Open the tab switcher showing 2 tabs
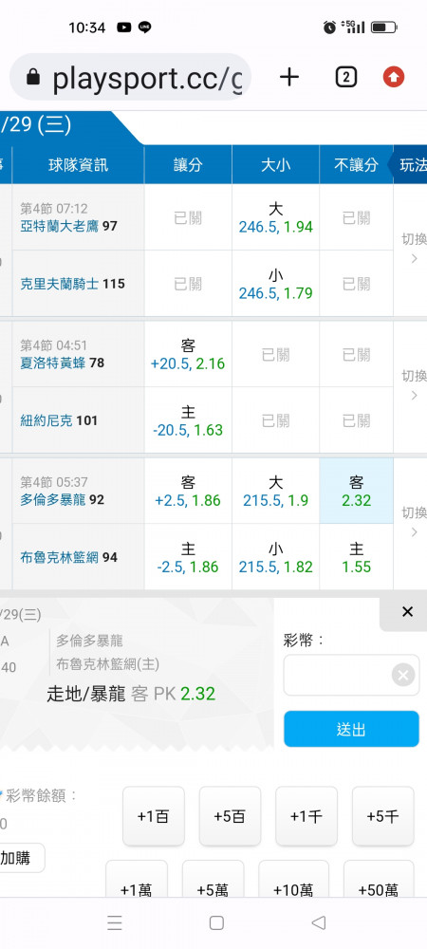Screen dimensions: 427x949 346,78
